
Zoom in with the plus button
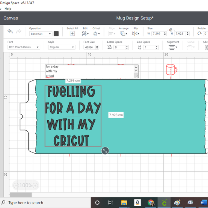(35, 185)
